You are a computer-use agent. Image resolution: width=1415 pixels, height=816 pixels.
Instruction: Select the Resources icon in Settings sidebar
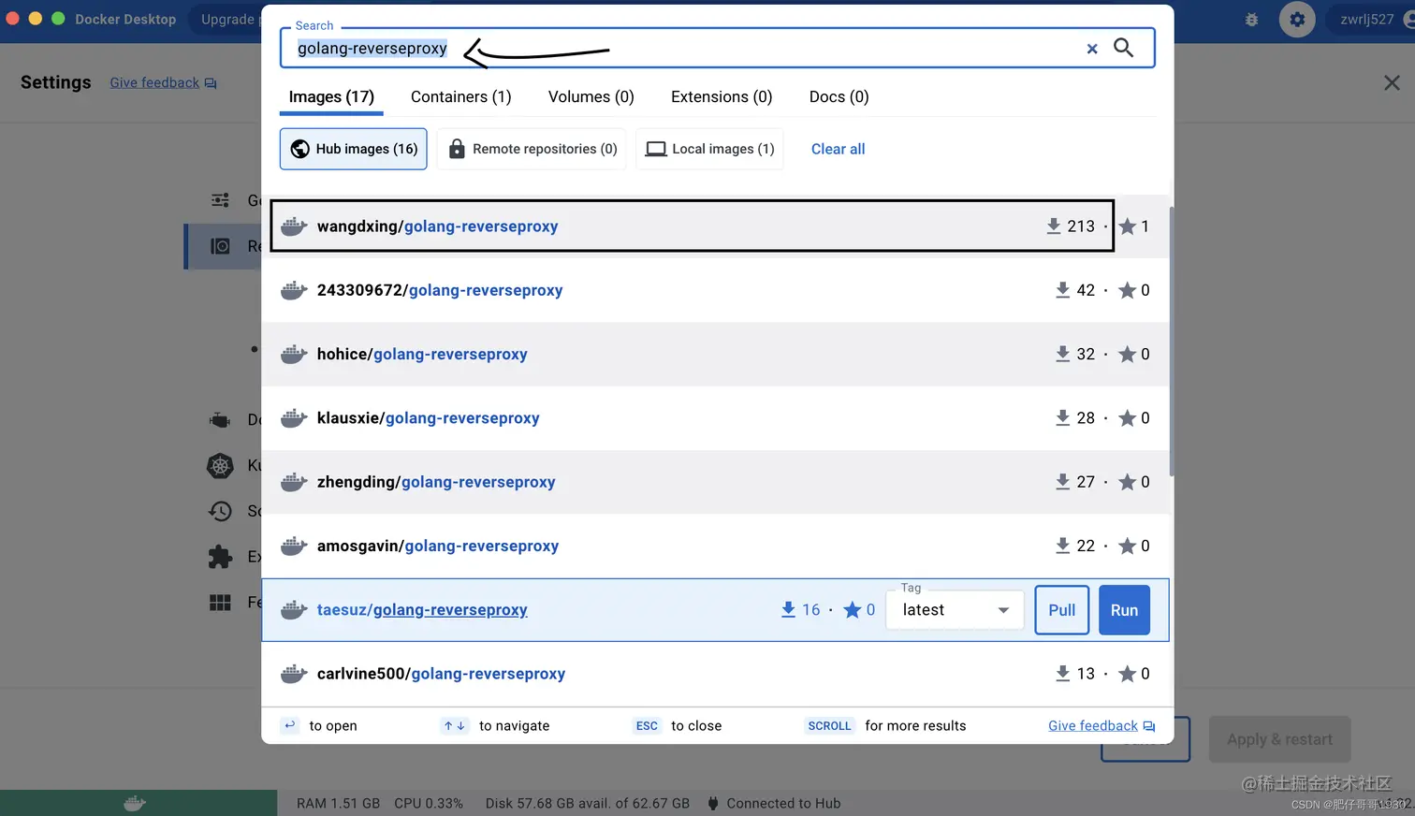coord(220,246)
